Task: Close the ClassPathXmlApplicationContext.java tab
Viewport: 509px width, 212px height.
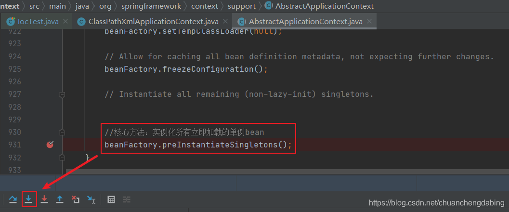Action: pos(225,22)
